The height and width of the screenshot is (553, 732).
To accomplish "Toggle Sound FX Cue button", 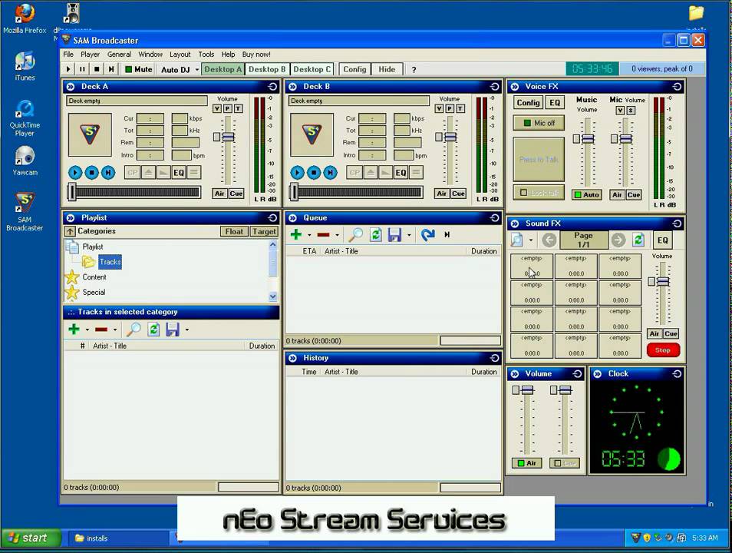I will (x=671, y=333).
